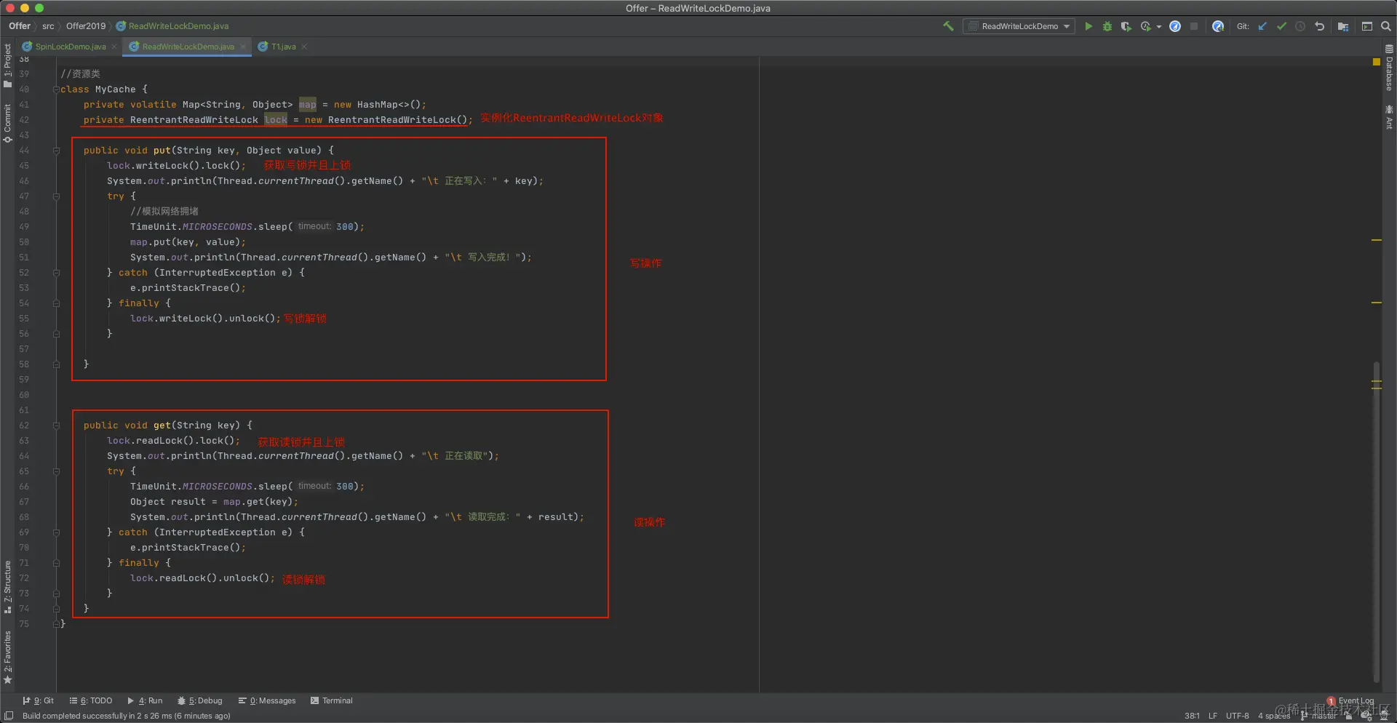The width and height of the screenshot is (1397, 723).
Task: Open the Ant tool window
Action: (x=1389, y=118)
